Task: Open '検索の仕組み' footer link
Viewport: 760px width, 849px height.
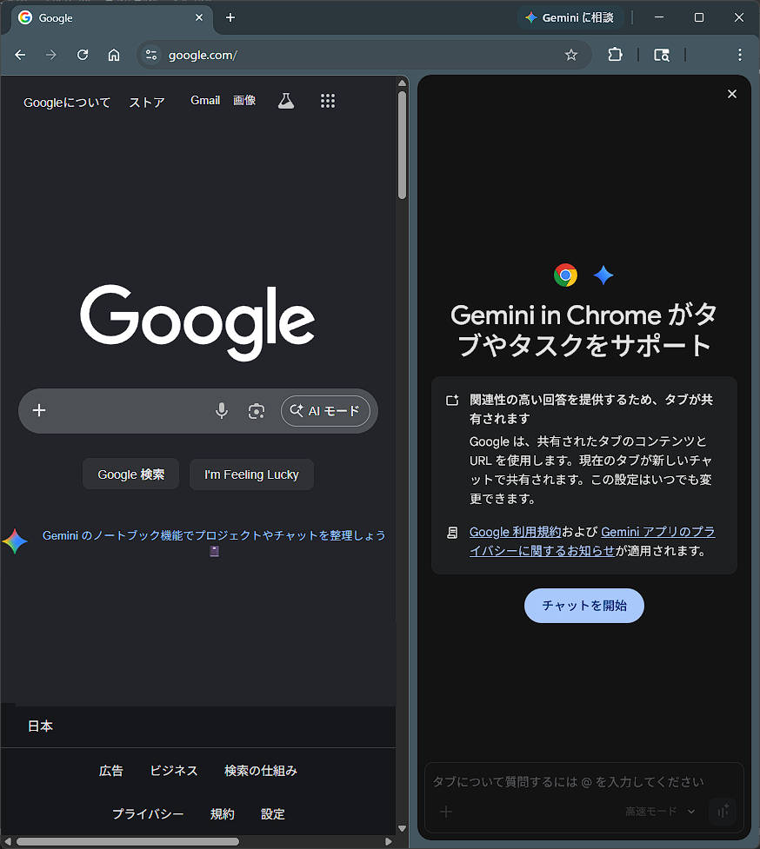Action: tap(261, 771)
